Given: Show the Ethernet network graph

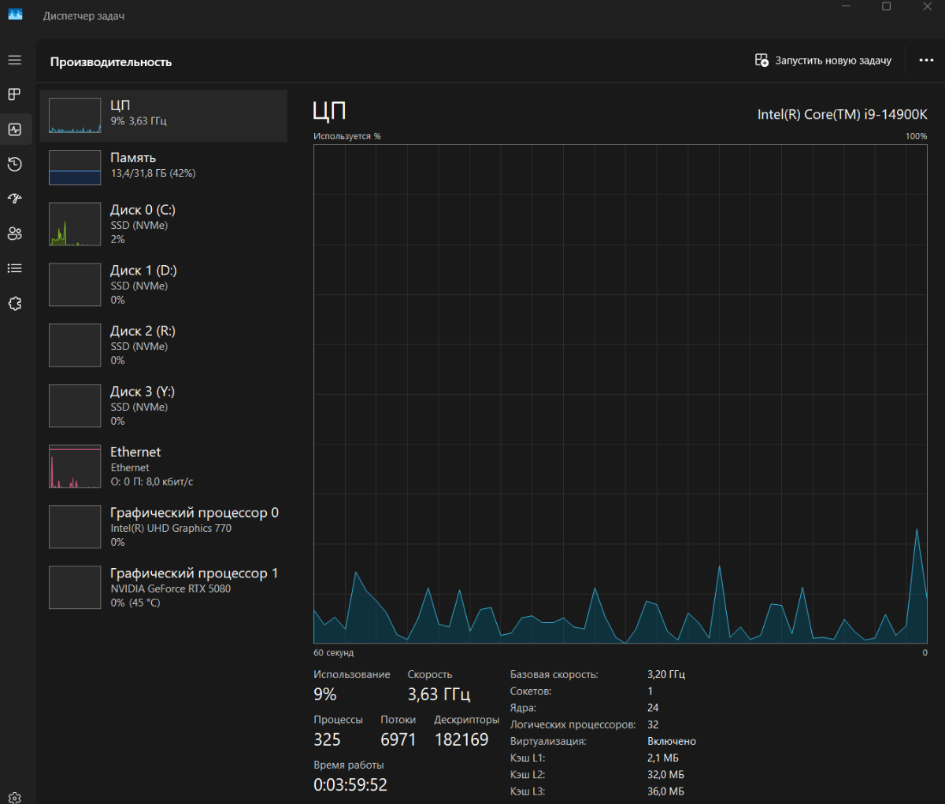Looking at the screenshot, I should [164, 467].
